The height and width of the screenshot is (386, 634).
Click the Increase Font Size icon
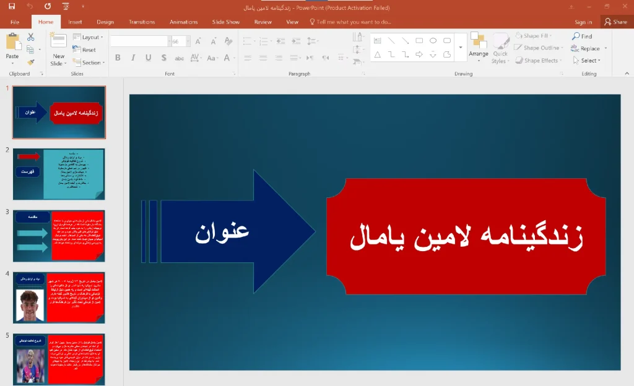[x=198, y=41]
